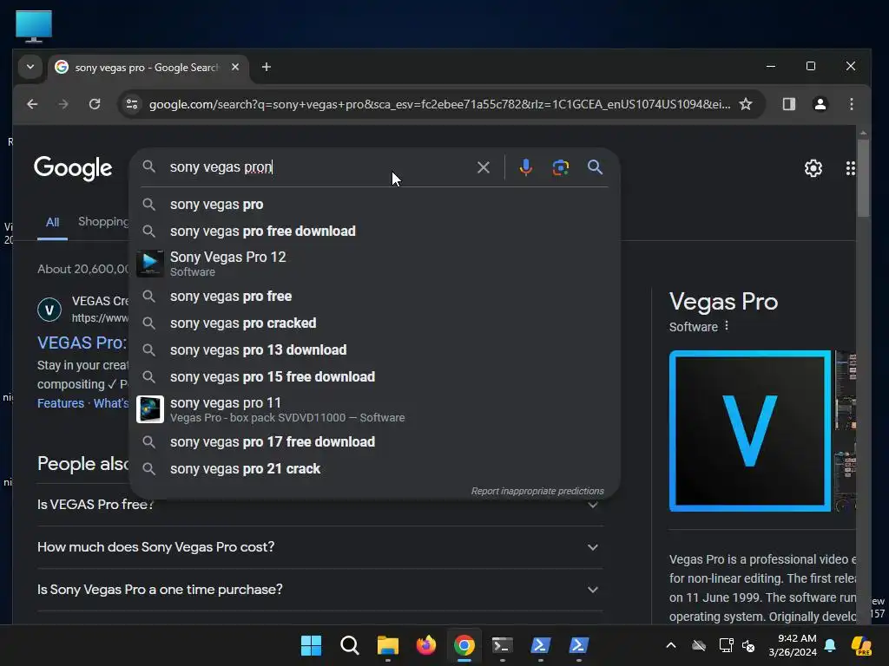Screen dimensions: 889x666
Task: Select suggestion 'sony vegas pro free download'
Action: 374,231
